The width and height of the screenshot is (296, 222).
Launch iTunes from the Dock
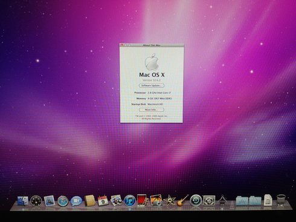[x=129, y=201]
